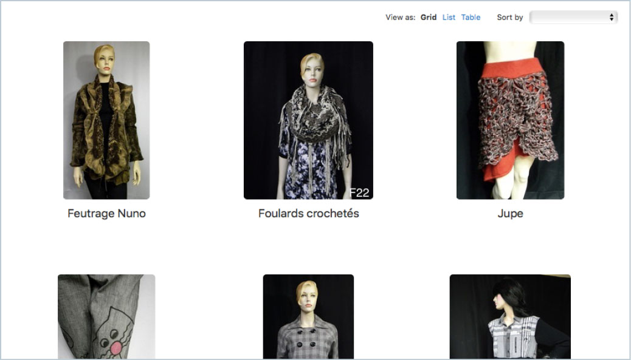Open the Jupe skirt thumbnail
Viewport: 631px width, 360px height.
(x=510, y=120)
